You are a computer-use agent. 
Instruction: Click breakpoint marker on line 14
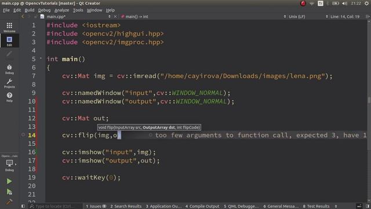pos(23,135)
